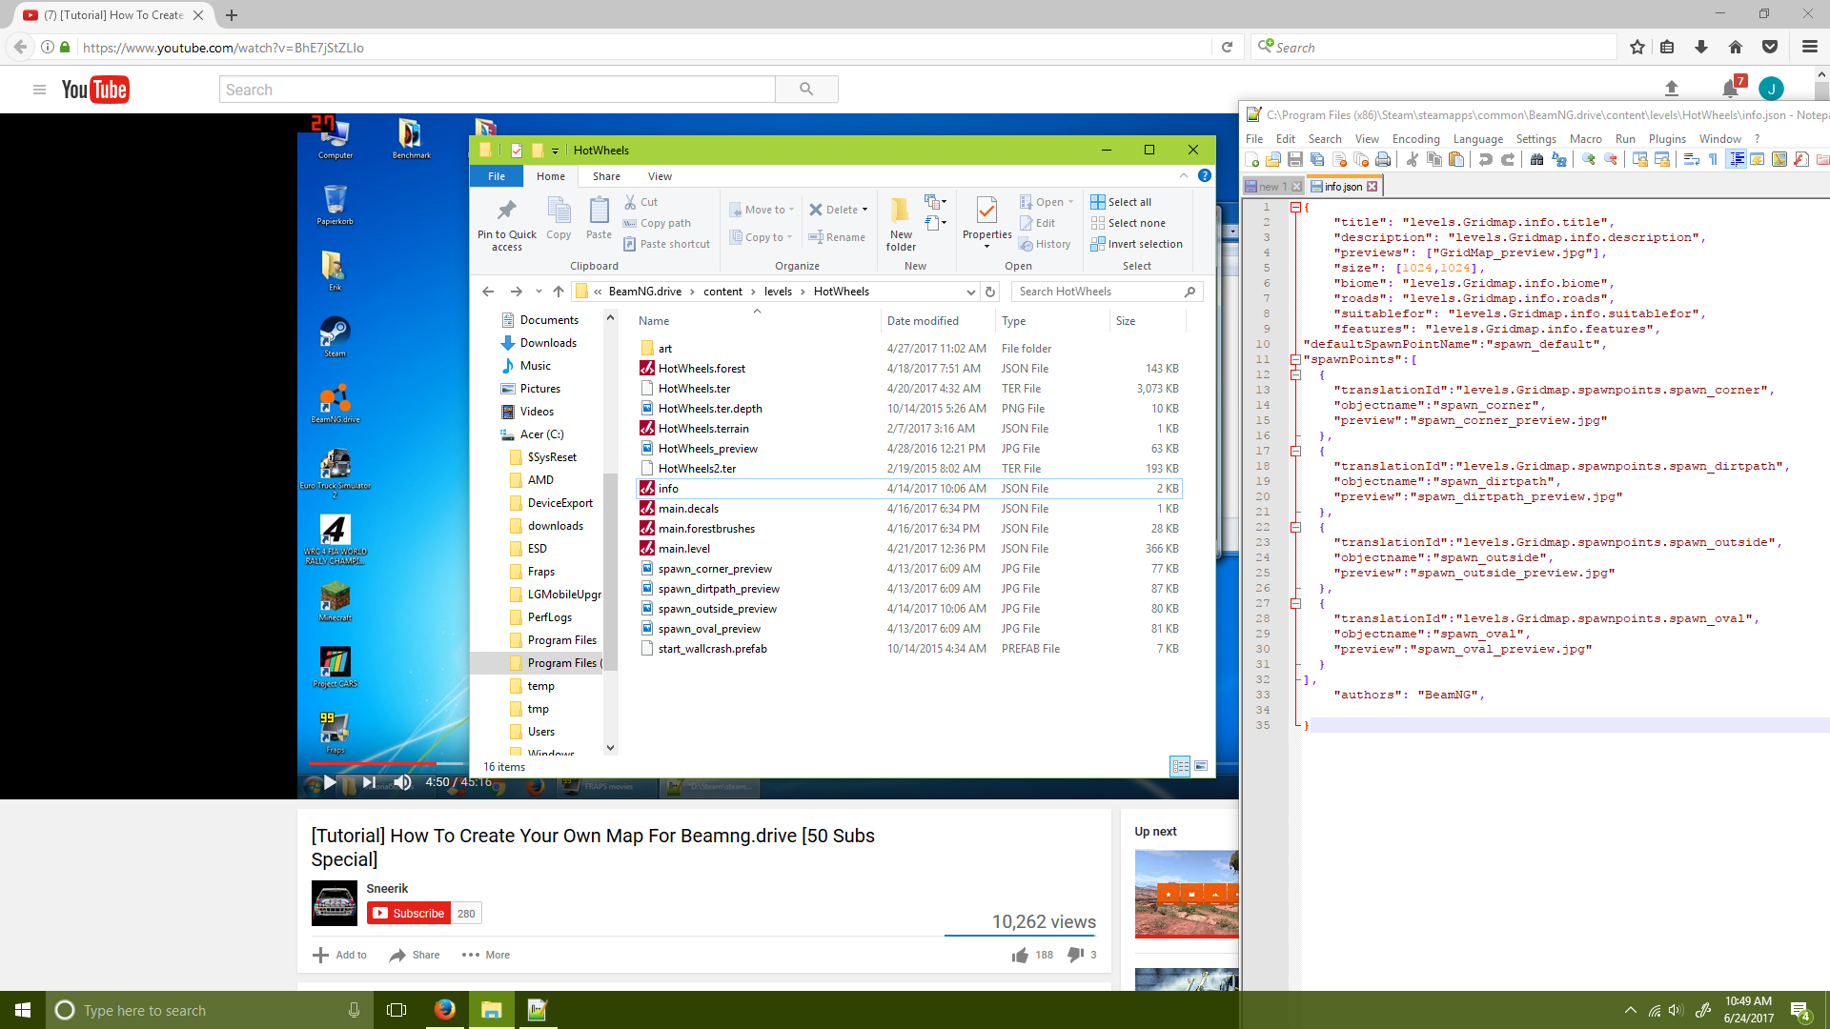This screenshot has height=1029, width=1830.
Task: Open Delete dropdown arrow in Explorer ribbon
Action: pyautogui.click(x=864, y=210)
